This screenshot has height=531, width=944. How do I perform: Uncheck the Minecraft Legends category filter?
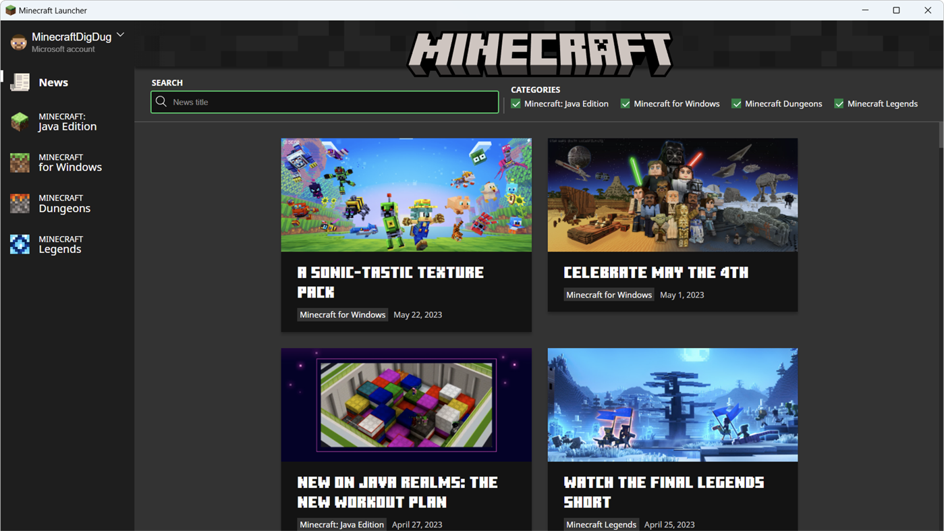[x=839, y=104]
